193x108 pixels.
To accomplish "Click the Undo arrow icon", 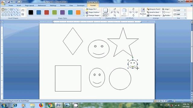I will click(12, 2).
